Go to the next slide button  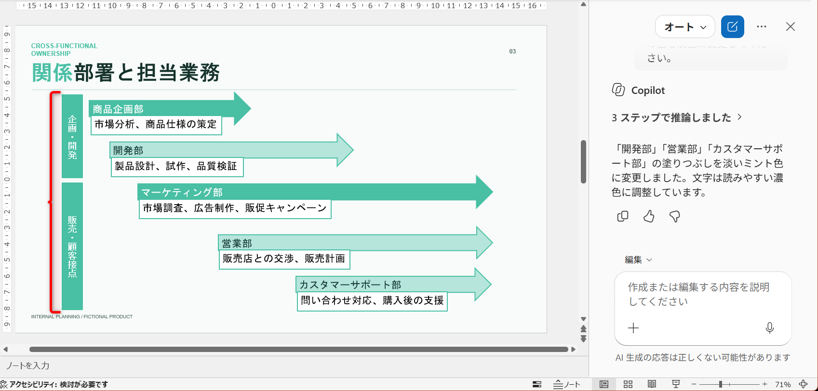tap(583, 339)
